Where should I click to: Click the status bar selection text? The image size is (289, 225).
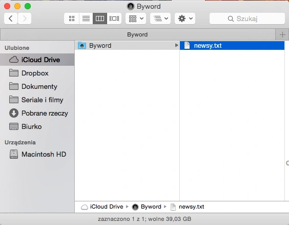pos(144,219)
